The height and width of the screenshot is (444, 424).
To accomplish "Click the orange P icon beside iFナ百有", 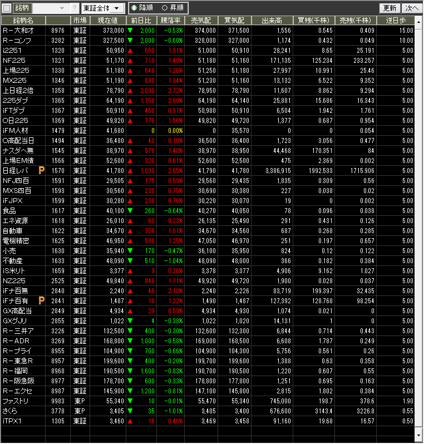I will coord(41,300).
